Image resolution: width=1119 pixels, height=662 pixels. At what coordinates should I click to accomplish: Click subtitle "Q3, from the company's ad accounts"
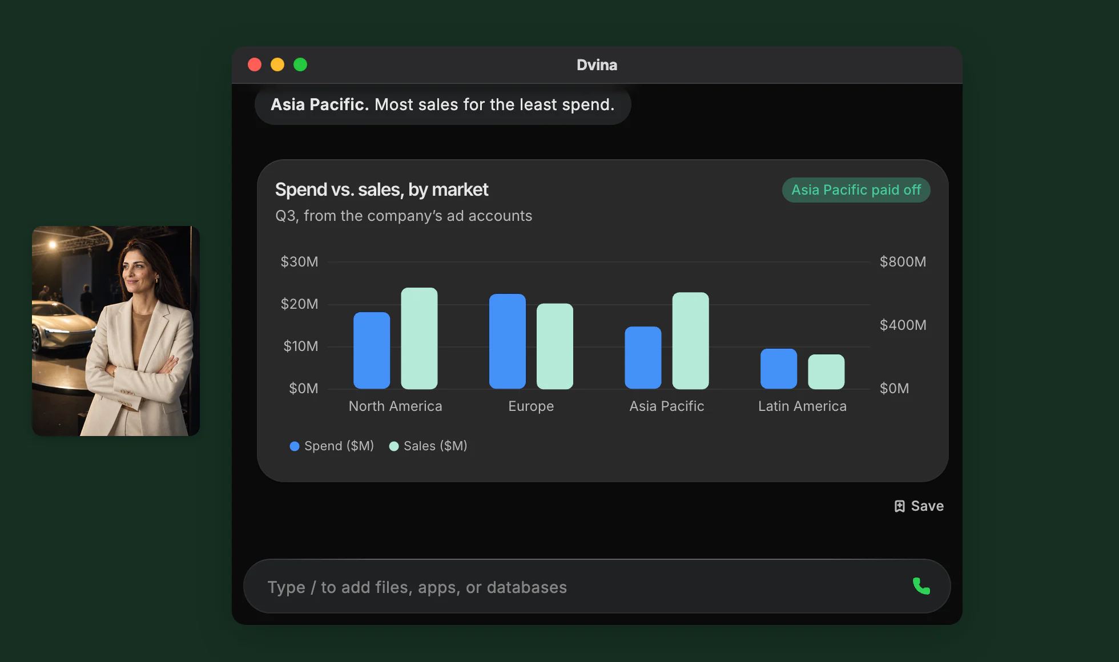(x=404, y=216)
